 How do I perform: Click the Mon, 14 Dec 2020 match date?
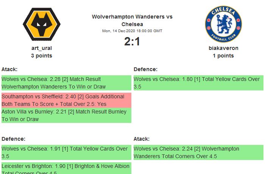(x=132, y=31)
